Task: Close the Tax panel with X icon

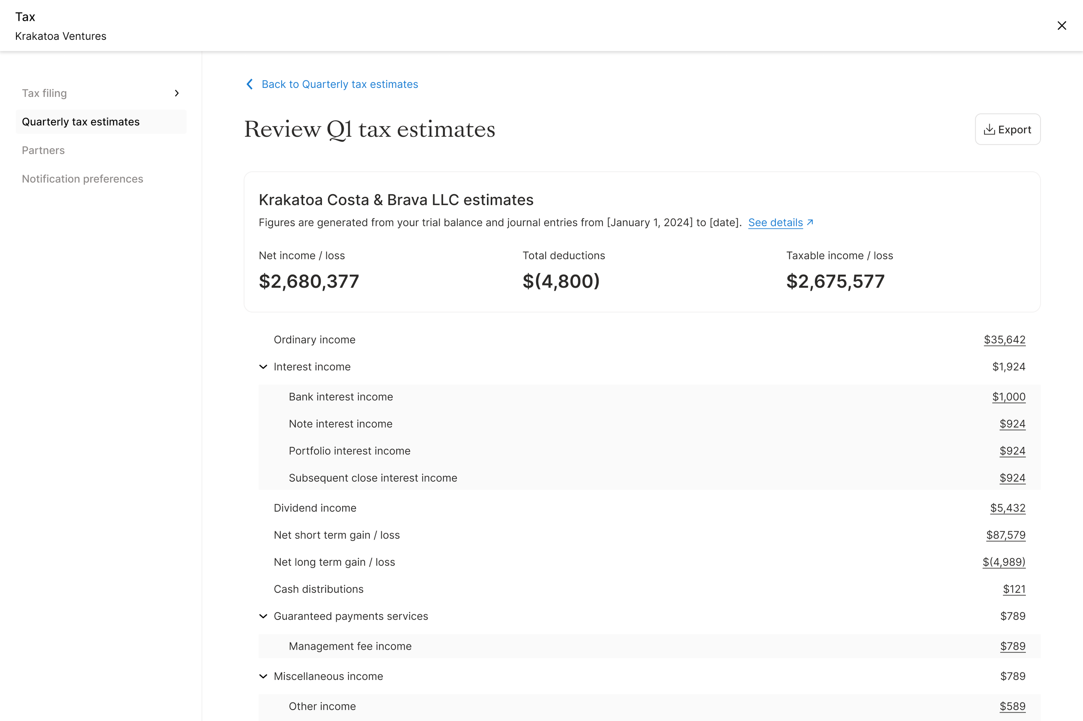Action: tap(1061, 26)
